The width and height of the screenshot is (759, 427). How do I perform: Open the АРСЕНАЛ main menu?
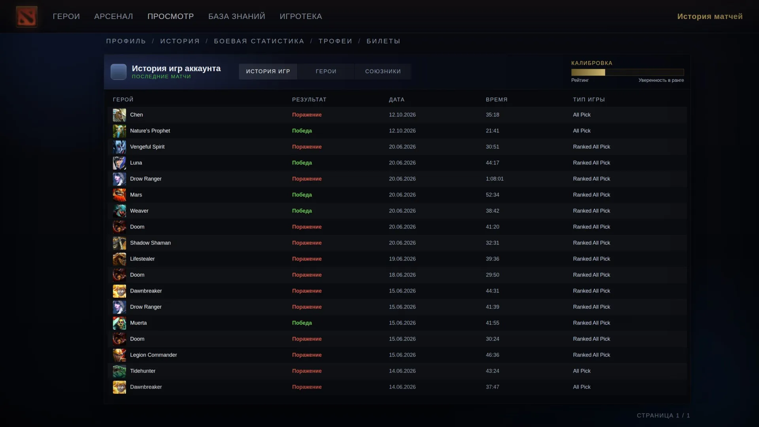[113, 16]
